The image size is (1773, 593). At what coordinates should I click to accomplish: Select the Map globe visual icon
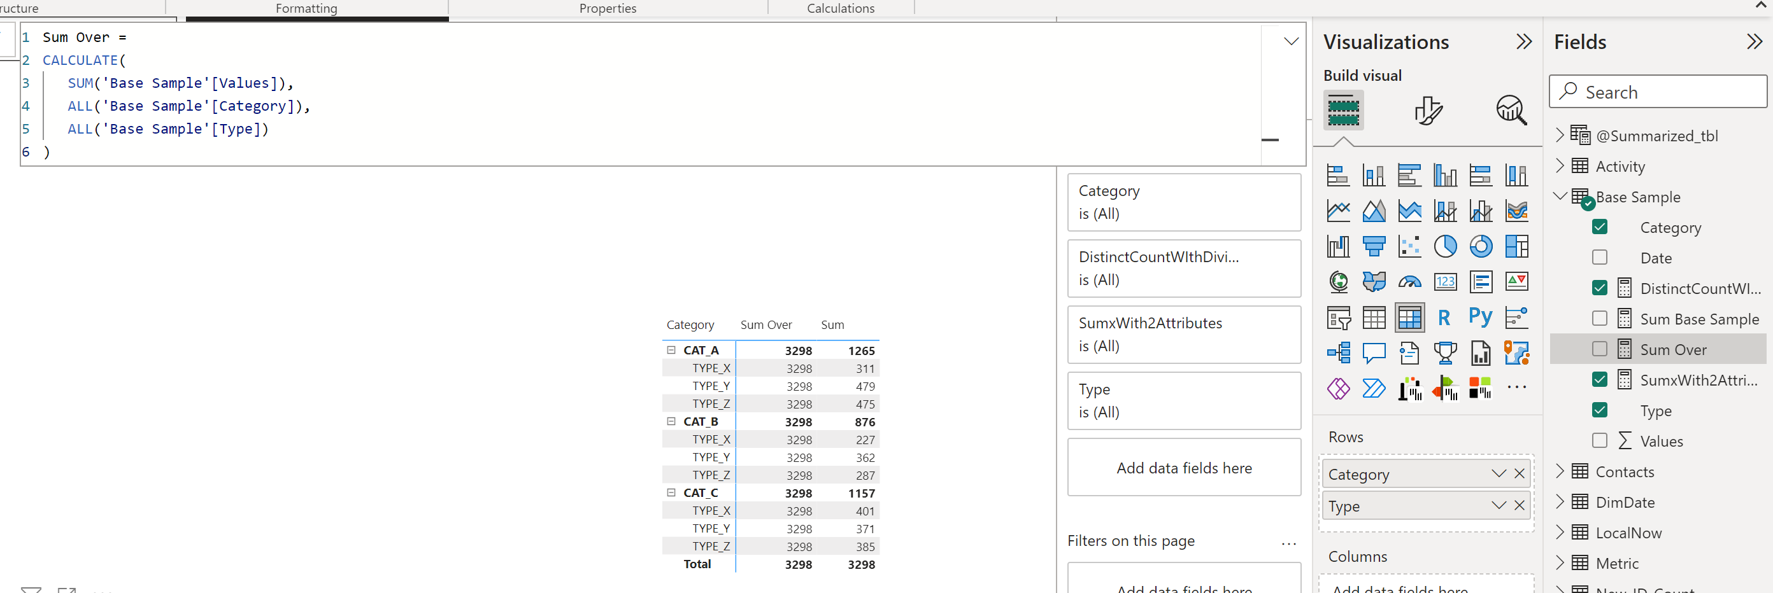pyautogui.click(x=1338, y=282)
